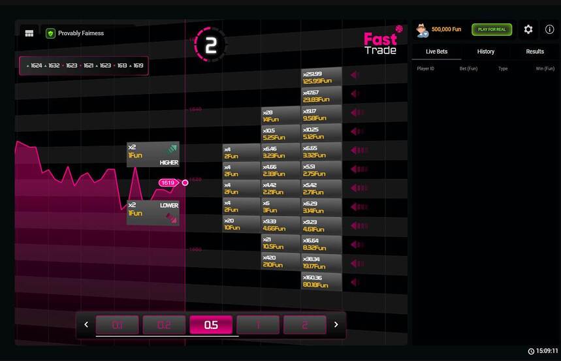Bet on x5.42 2.71Fun cell
Image resolution: width=561 pixels, height=361 pixels.
tap(321, 189)
